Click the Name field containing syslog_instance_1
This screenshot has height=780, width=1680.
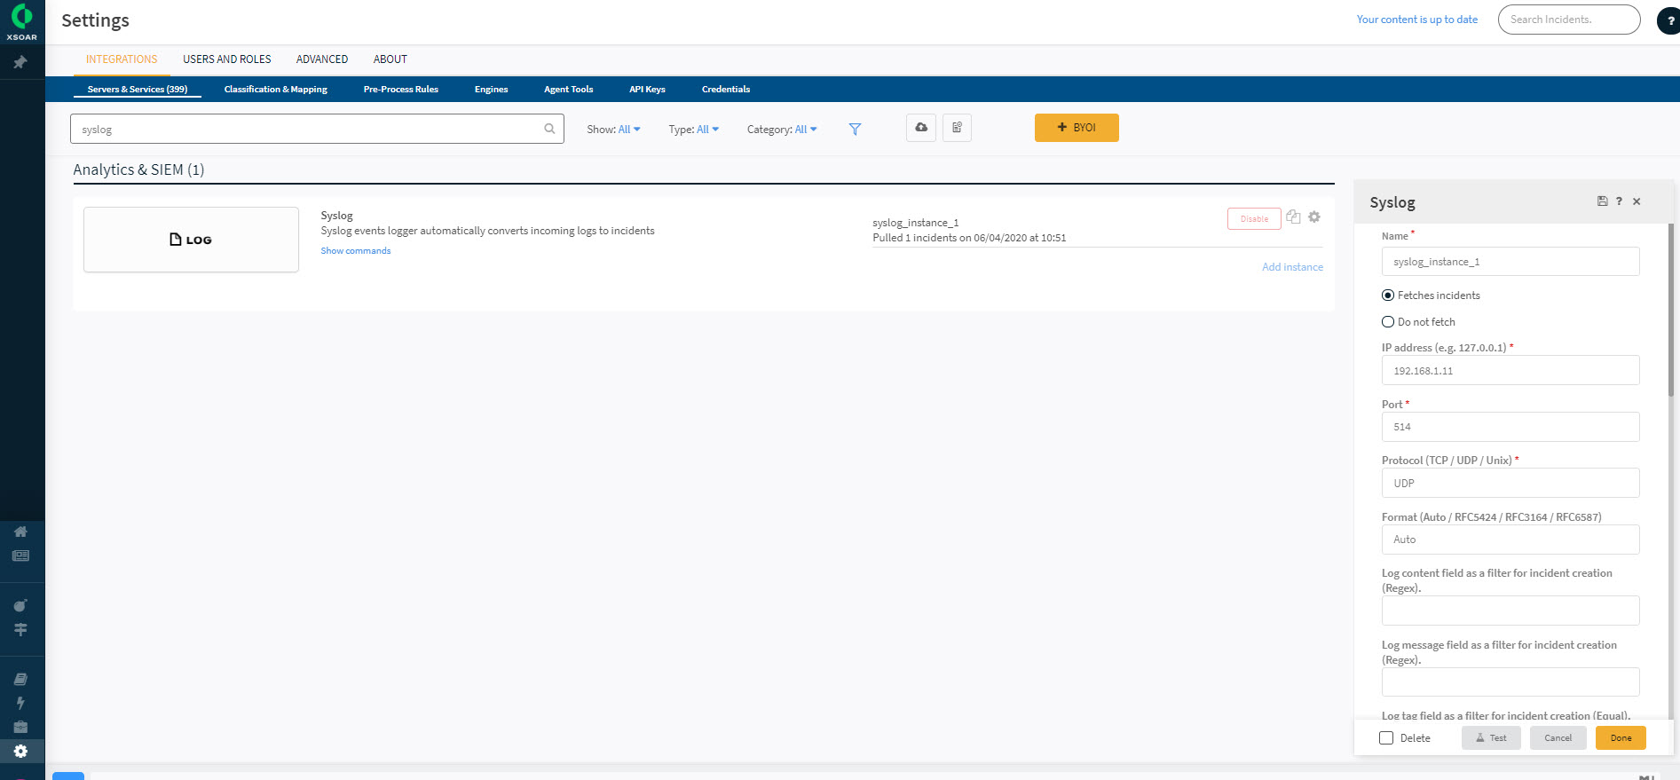(1510, 262)
